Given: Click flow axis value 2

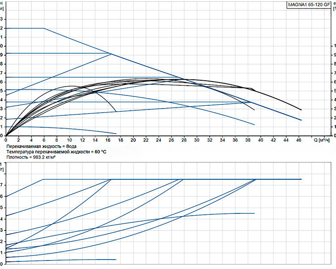Looking at the screenshot, I should coord(18,140).
